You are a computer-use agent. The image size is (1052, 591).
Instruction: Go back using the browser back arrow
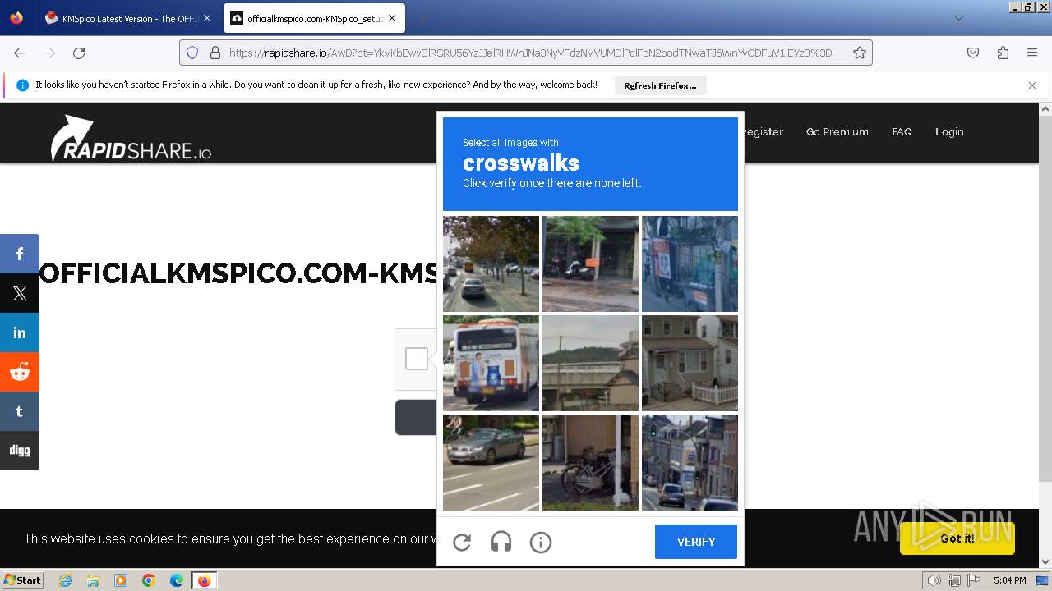coord(20,53)
